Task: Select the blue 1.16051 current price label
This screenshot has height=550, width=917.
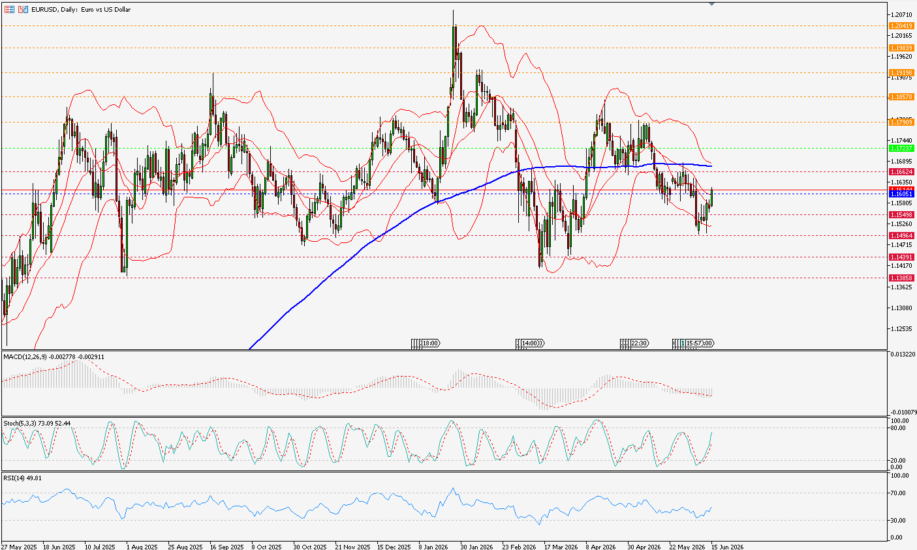Action: click(x=901, y=194)
